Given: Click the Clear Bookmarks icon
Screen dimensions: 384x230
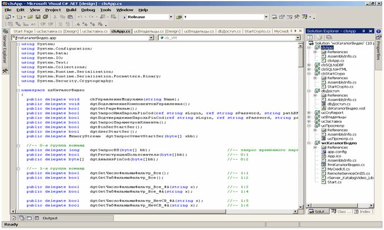Looking at the screenshot, I should point(100,24).
